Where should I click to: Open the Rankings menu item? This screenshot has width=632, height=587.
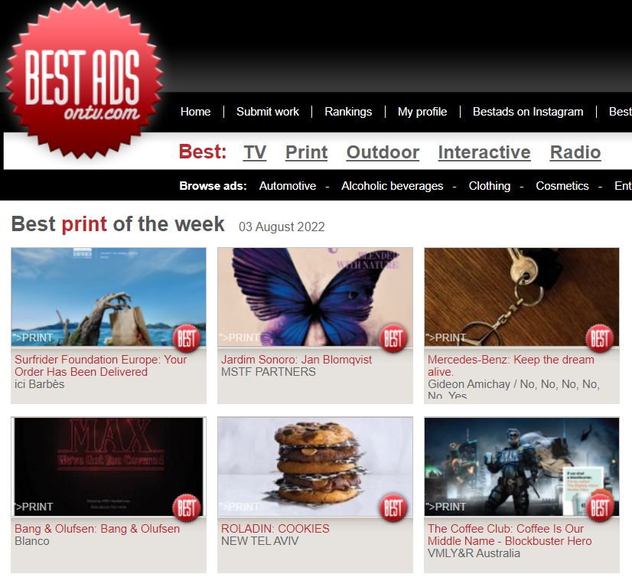click(x=348, y=112)
